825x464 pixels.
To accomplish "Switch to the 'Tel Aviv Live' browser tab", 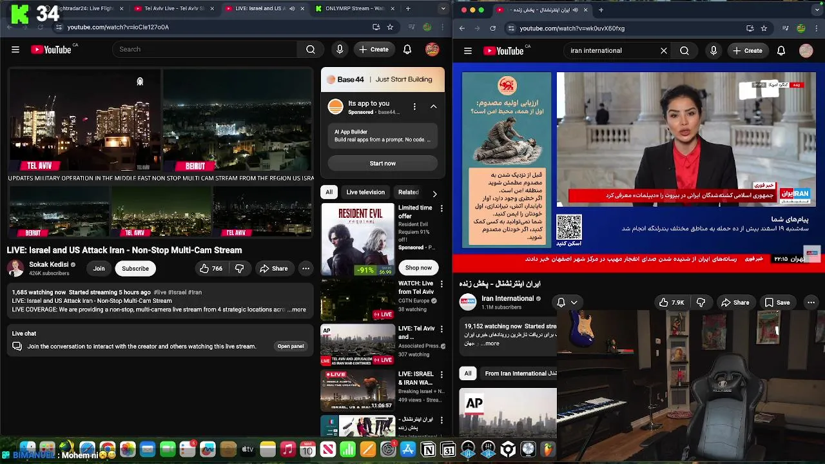I will coord(174,9).
